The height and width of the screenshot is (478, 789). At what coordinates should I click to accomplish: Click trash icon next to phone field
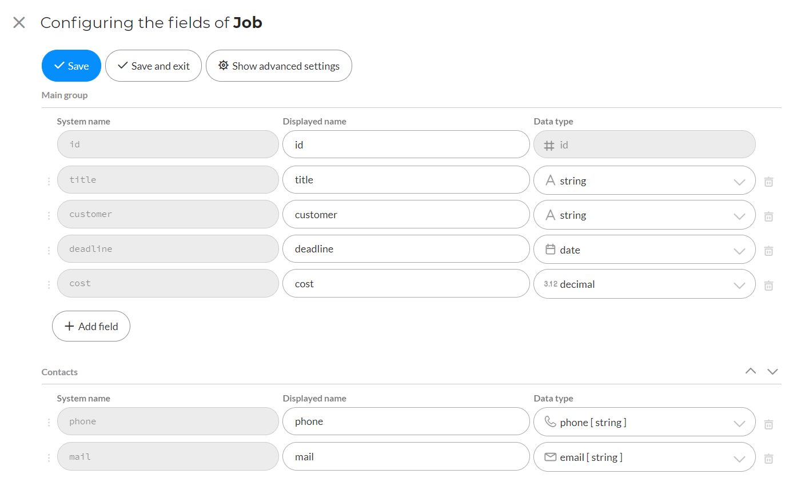[769, 424]
